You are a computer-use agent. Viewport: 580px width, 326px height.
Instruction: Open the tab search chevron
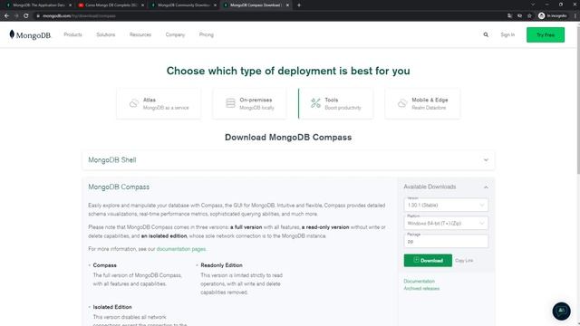(x=533, y=5)
